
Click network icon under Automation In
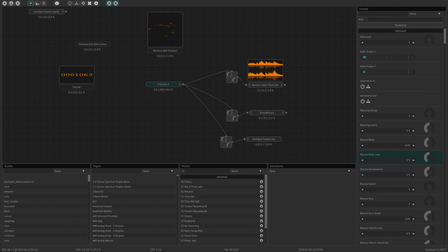(368, 87)
